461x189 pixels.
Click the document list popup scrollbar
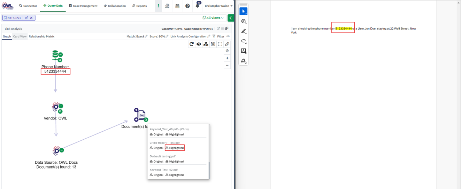tap(208, 170)
